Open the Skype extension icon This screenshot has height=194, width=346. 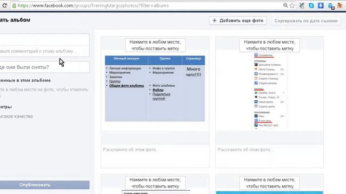pos(311,5)
